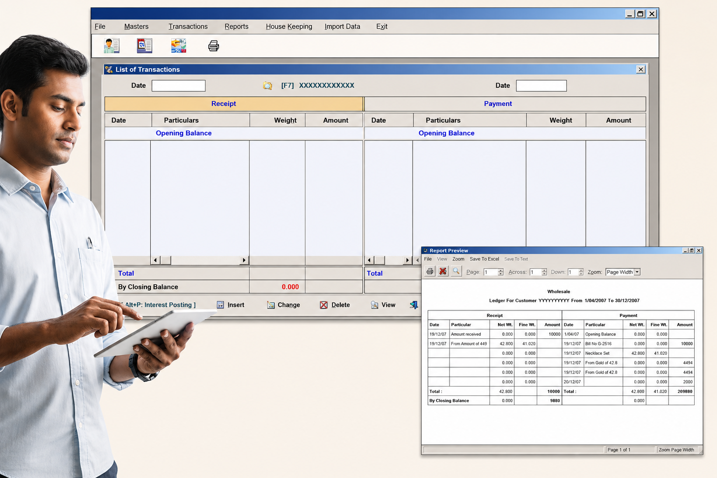Click the By Closing Balance label in Receipt
The image size is (717, 478).
tap(148, 287)
